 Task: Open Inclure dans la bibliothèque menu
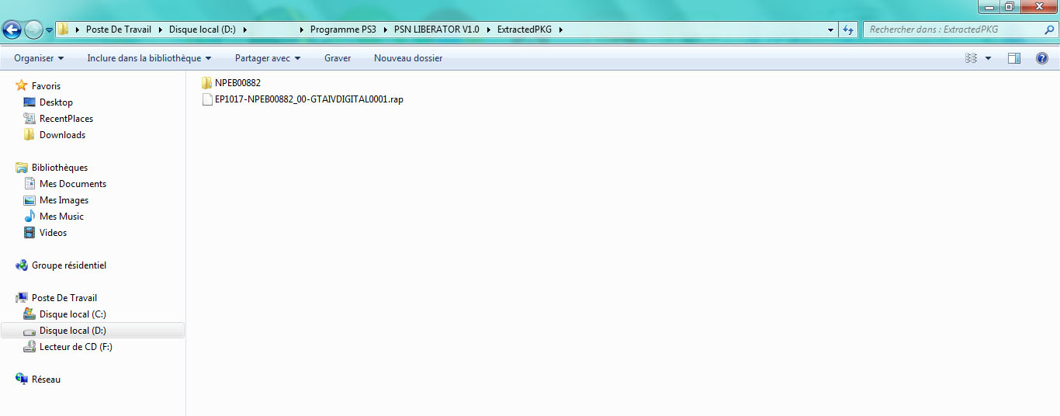point(149,58)
